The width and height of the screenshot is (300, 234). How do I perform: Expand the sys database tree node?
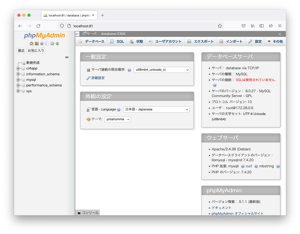pyautogui.click(x=18, y=91)
